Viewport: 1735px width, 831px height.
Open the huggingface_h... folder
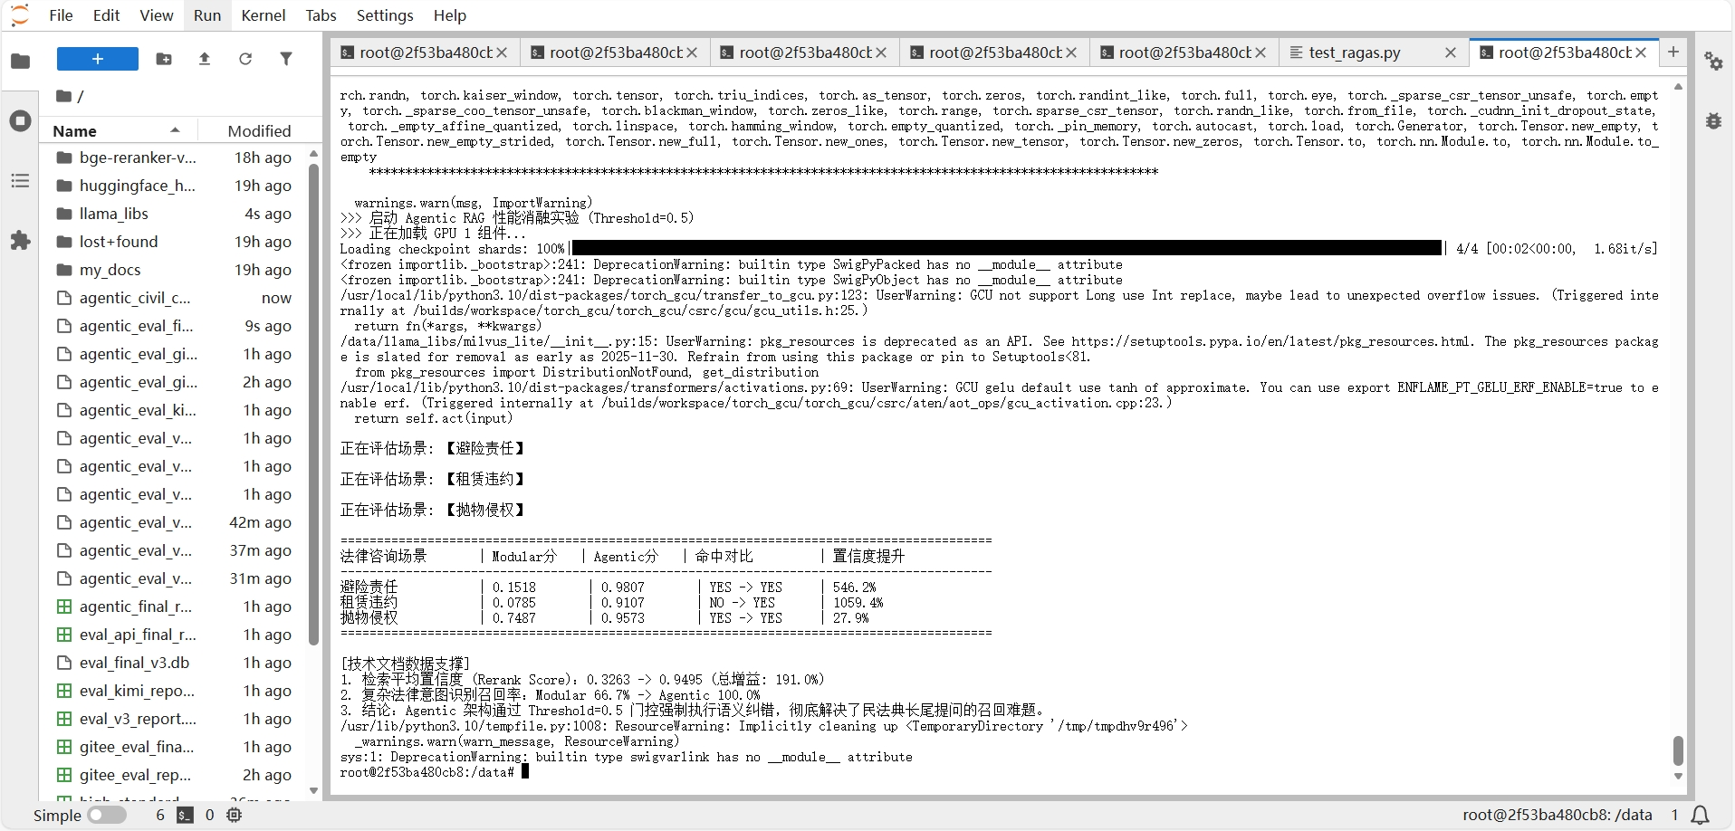[x=174, y=186]
